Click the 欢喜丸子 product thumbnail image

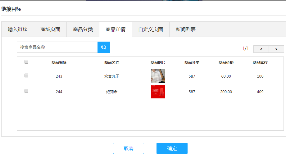(x=158, y=76)
